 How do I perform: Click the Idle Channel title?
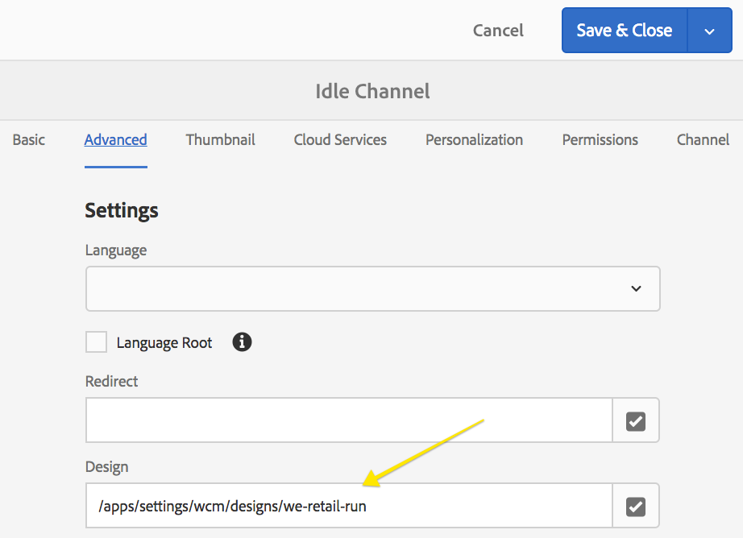click(372, 91)
